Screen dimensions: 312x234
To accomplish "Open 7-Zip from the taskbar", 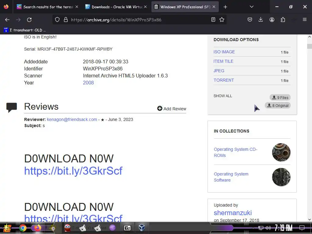I will (x=127, y=228).
